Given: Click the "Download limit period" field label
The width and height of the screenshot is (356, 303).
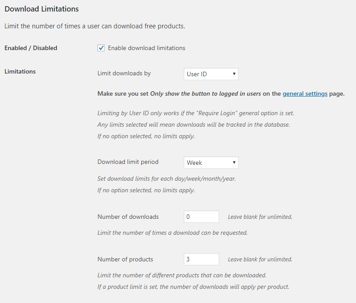Looking at the screenshot, I should click(128, 162).
